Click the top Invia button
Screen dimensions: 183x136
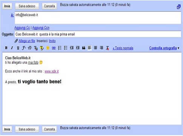point(7,6)
